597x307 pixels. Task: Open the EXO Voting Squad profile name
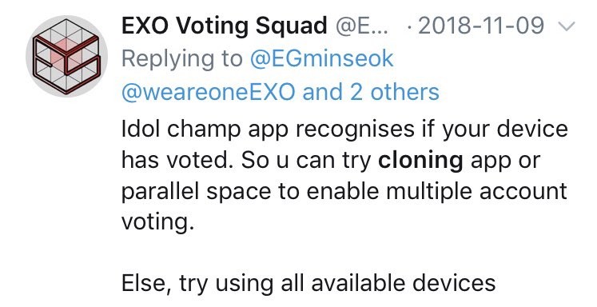pos(225,26)
